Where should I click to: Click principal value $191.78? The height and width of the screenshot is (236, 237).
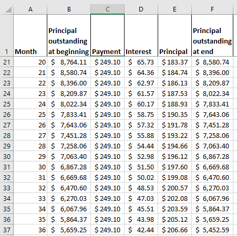174,125
